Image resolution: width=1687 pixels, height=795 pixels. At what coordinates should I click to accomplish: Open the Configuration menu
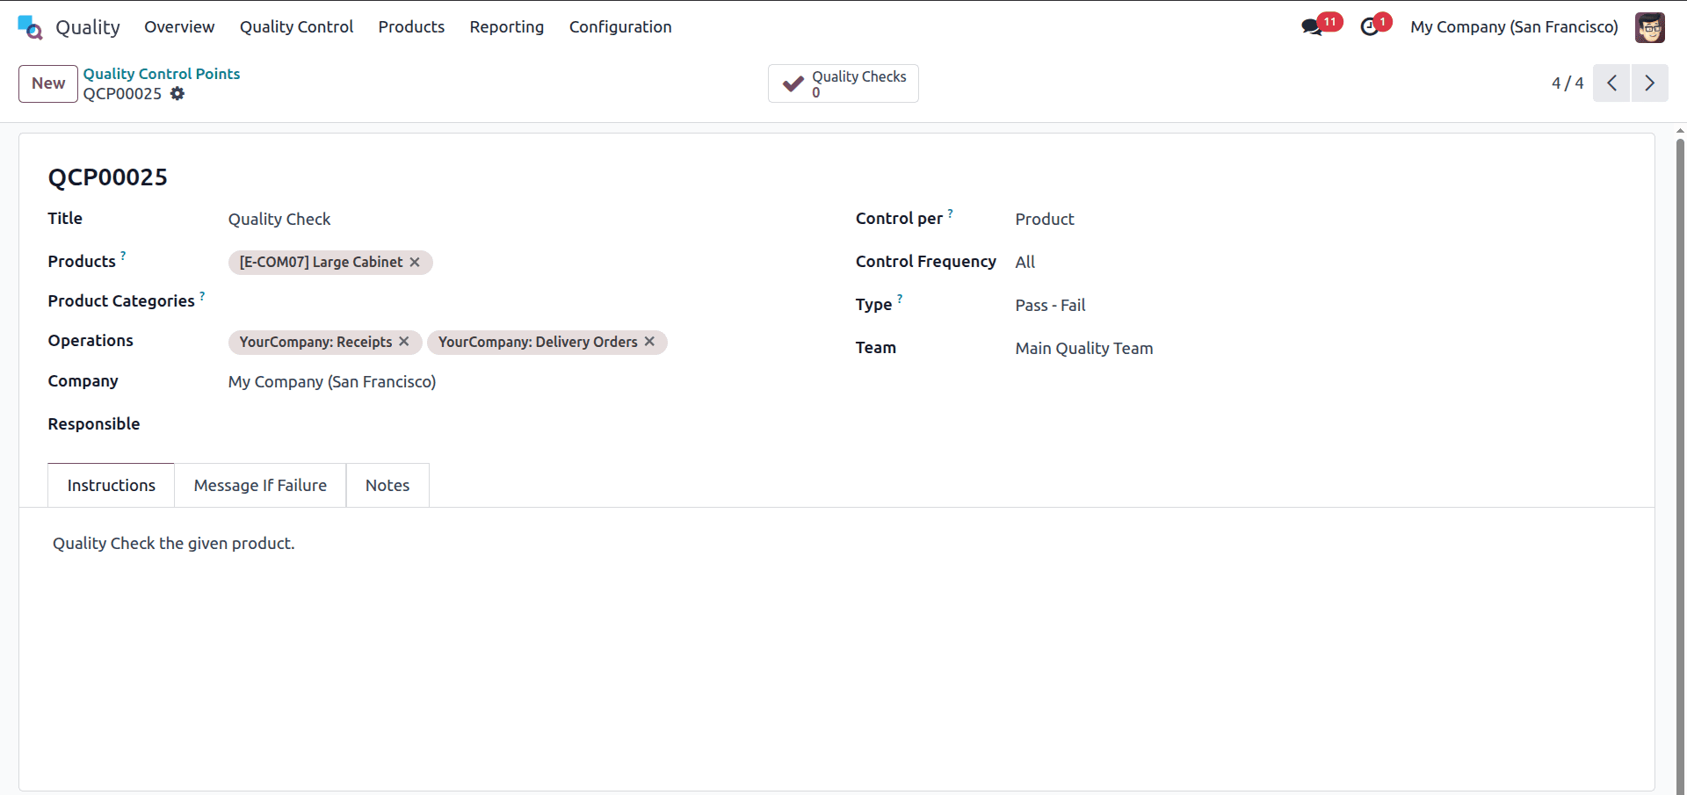(x=619, y=26)
